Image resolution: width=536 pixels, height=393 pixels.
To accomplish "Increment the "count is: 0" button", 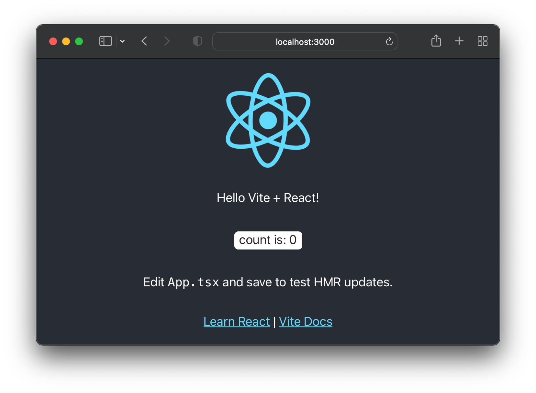I will (268, 240).
